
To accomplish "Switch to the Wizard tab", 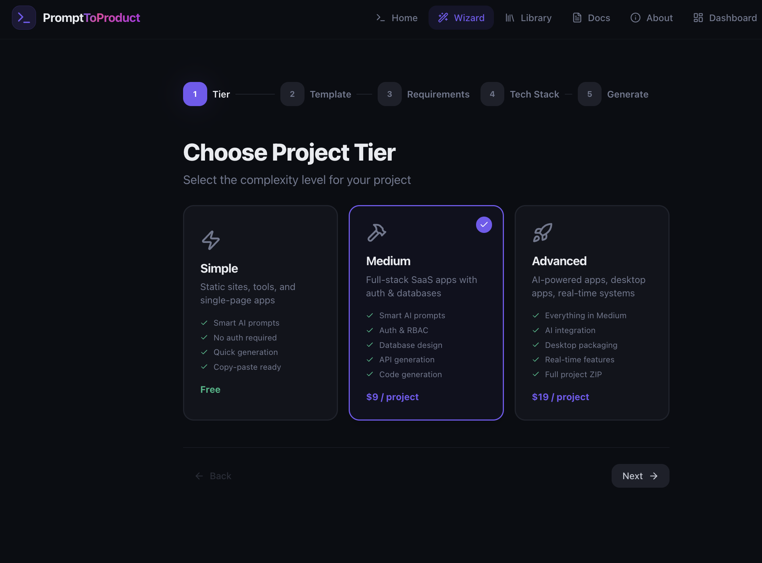I will [x=461, y=17].
